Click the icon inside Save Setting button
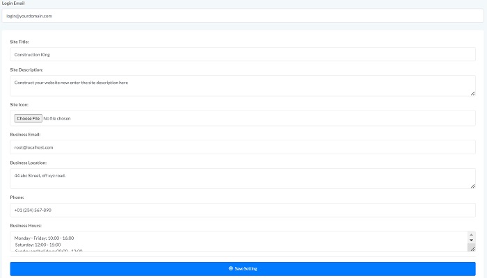Viewport: 487px width, 278px height. click(231, 268)
